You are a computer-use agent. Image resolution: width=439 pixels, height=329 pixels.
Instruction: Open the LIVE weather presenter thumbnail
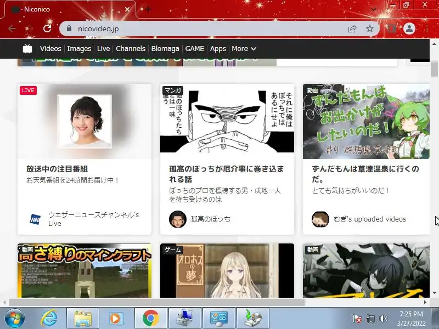point(85,121)
